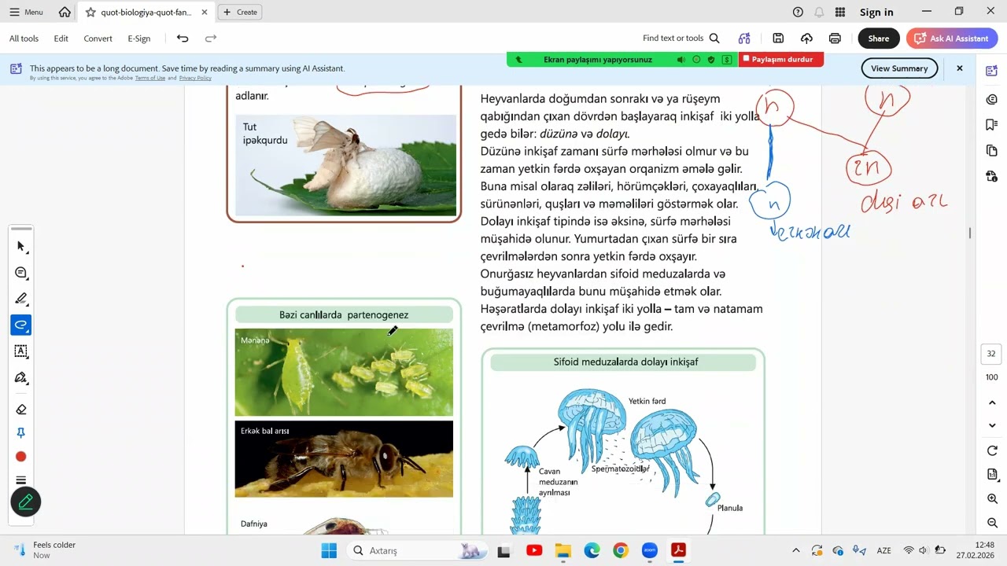Open the notifications bell

[x=819, y=12]
